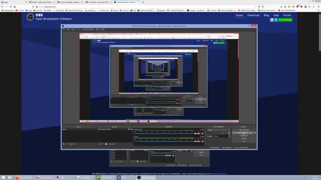Open the View menu in OBS window
321x180 pixels.
coord(73,29)
